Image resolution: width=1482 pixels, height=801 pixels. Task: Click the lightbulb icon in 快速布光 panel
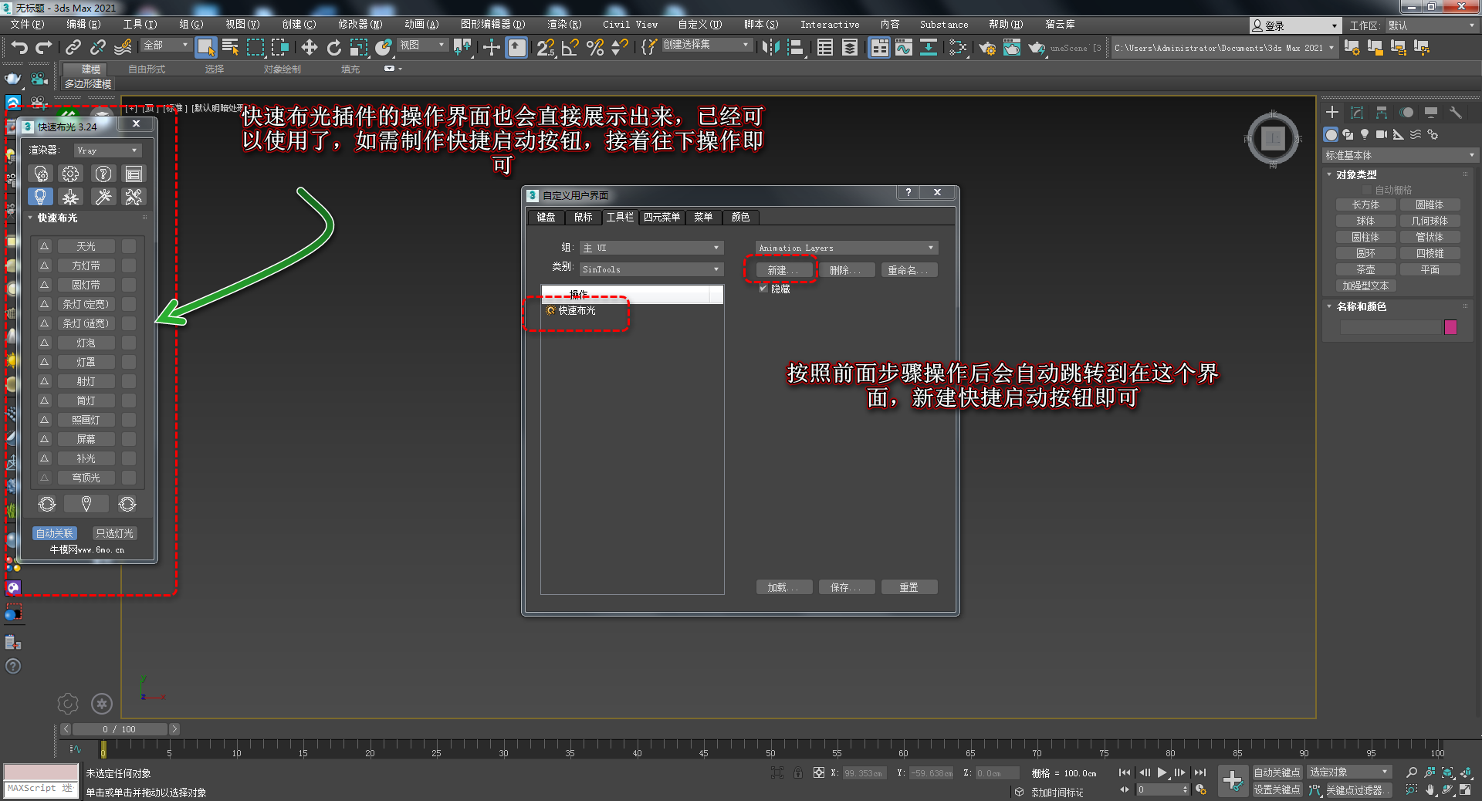tap(40, 197)
